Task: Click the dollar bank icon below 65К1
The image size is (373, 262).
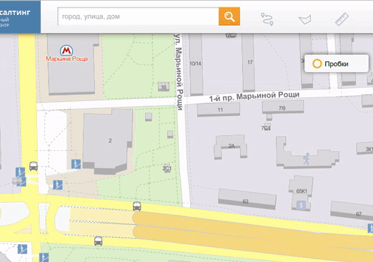Action: [301, 205]
